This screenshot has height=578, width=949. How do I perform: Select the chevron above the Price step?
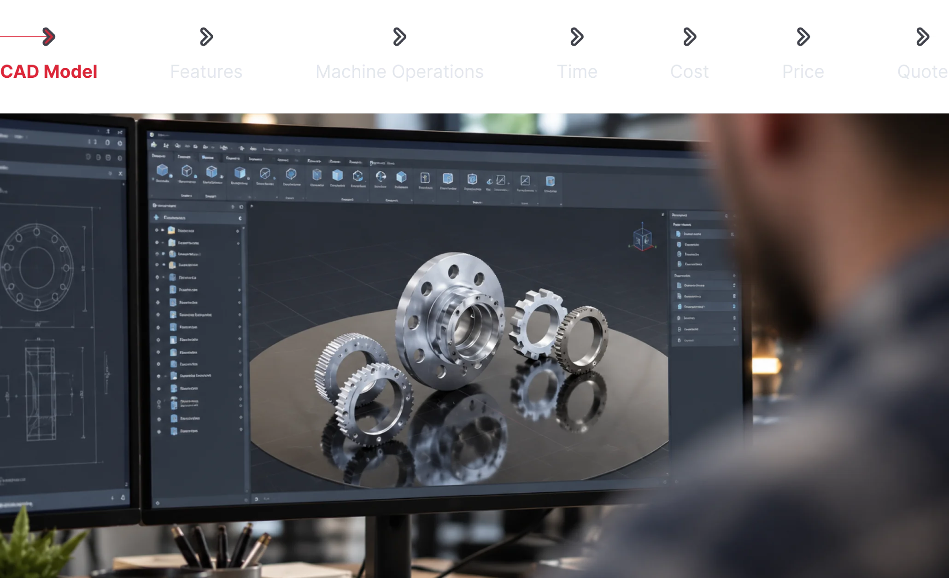[x=803, y=37]
